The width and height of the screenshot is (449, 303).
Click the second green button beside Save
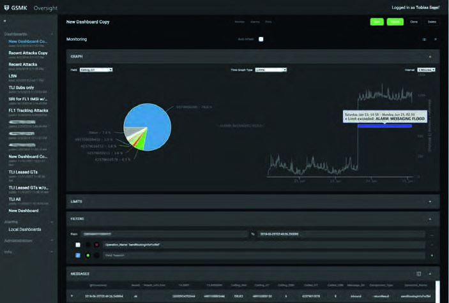[x=395, y=22]
